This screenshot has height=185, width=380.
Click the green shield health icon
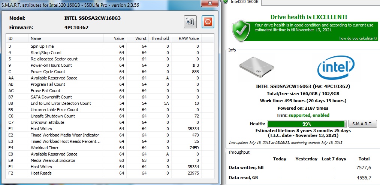click(241, 31)
